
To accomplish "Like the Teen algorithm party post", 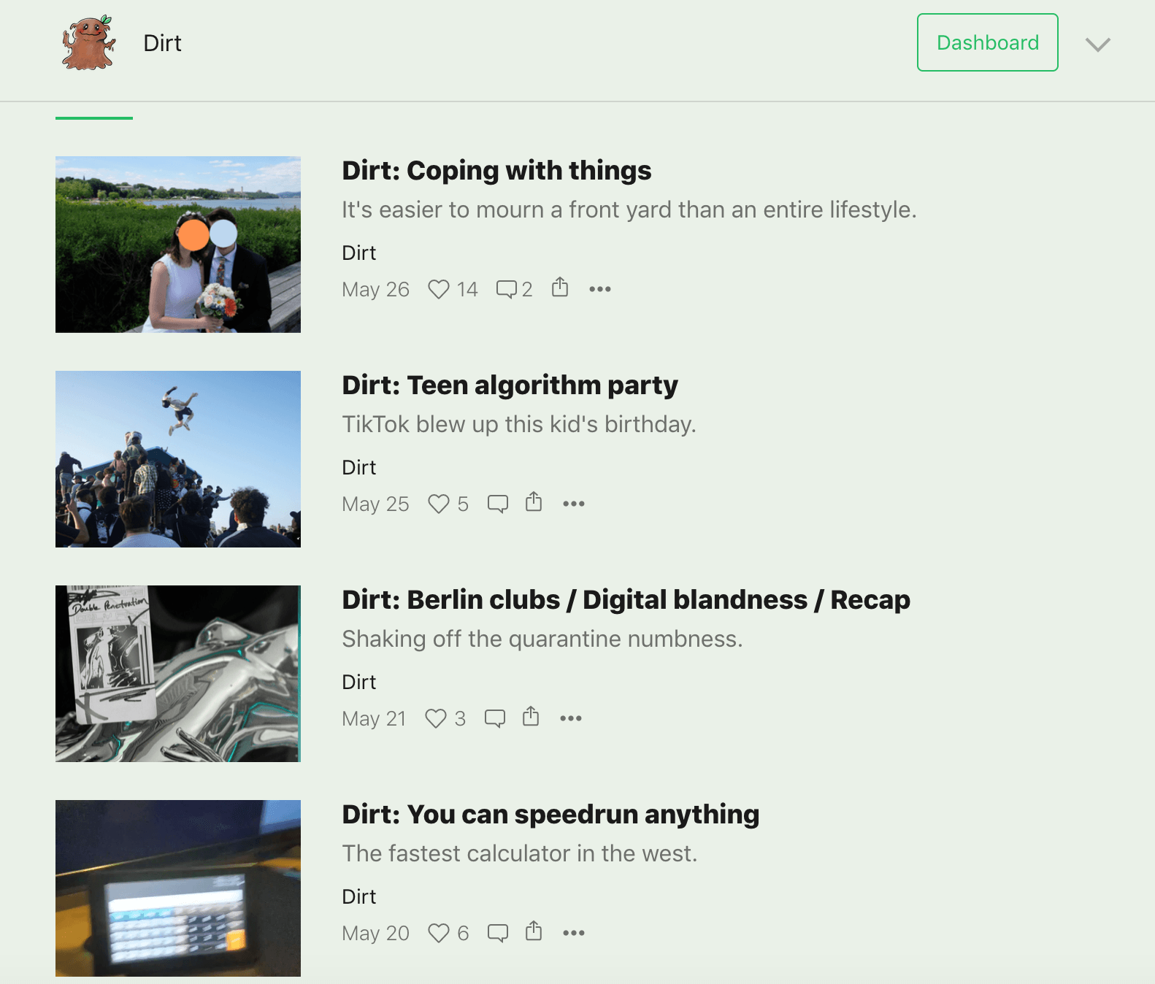I will coord(439,504).
